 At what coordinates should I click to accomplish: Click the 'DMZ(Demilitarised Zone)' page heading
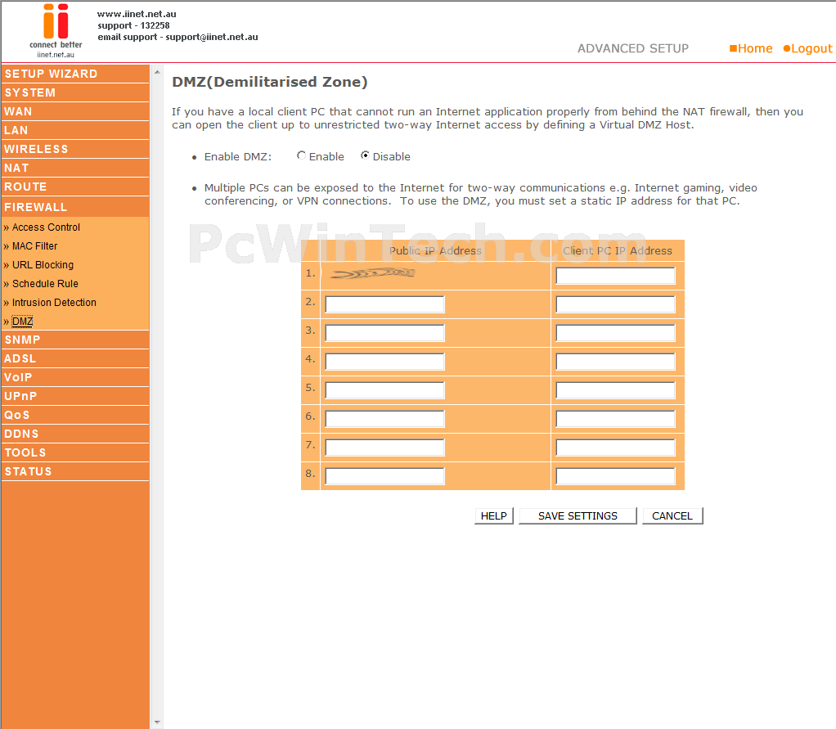click(270, 82)
